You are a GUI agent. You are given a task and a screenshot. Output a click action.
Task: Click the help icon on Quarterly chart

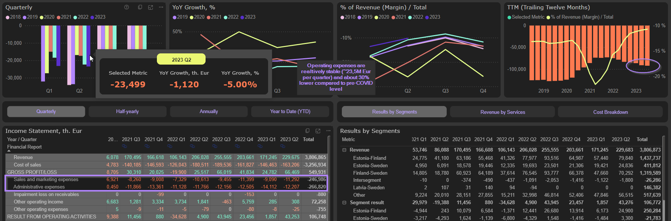[x=127, y=7]
